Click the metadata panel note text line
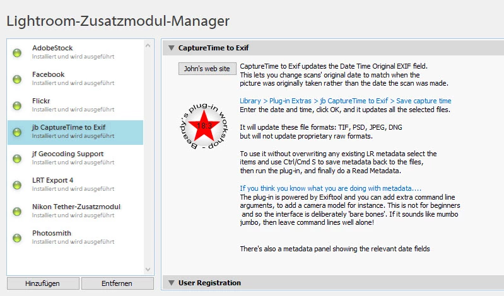The height and width of the screenshot is (296, 504). 335,249
